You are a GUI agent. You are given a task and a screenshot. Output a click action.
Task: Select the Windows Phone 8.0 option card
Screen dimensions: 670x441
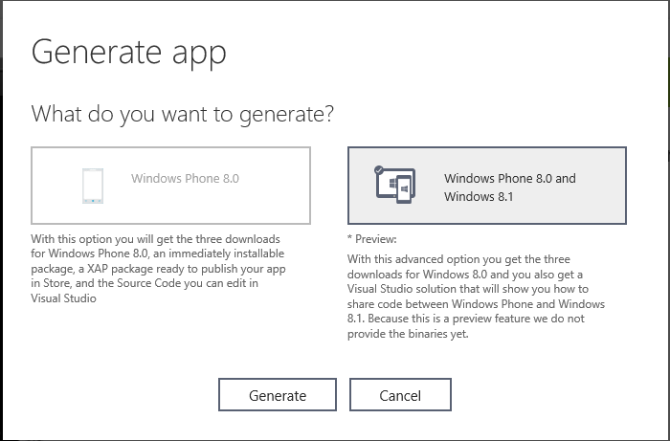point(171,186)
